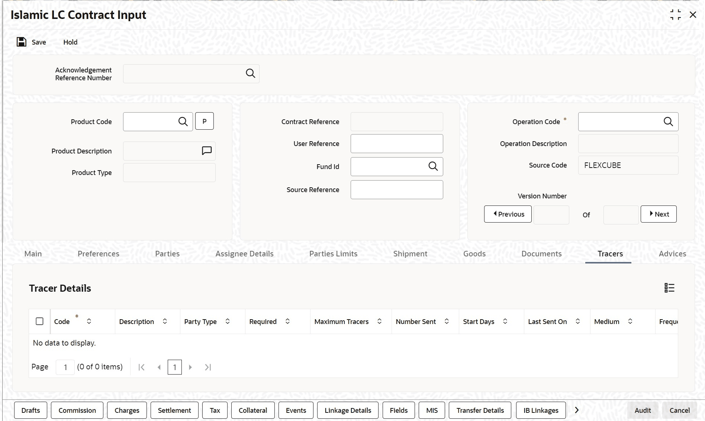Select the Tracers tab
Screen dimensions: 705x421
point(610,254)
